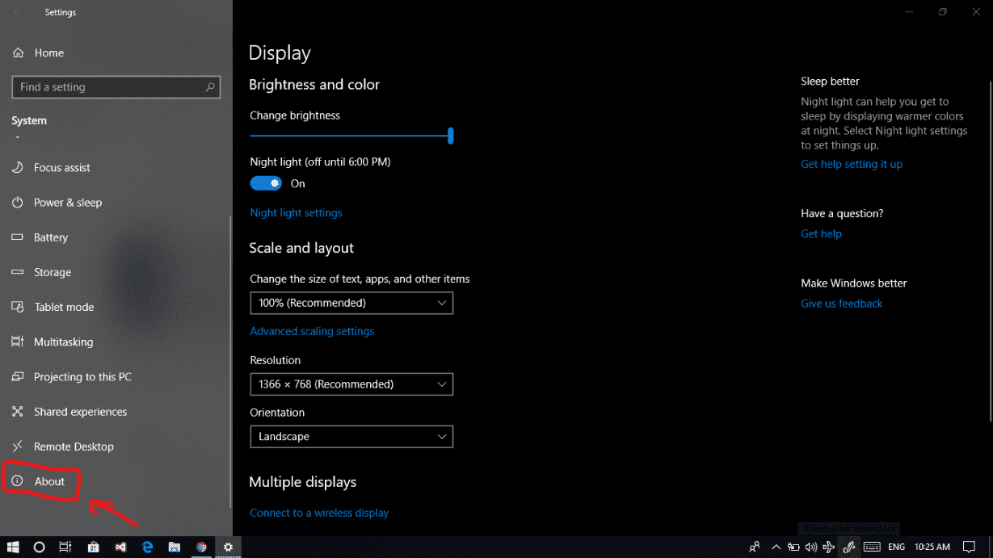
Task: Open the text size scaling dropdown
Action: pos(351,303)
